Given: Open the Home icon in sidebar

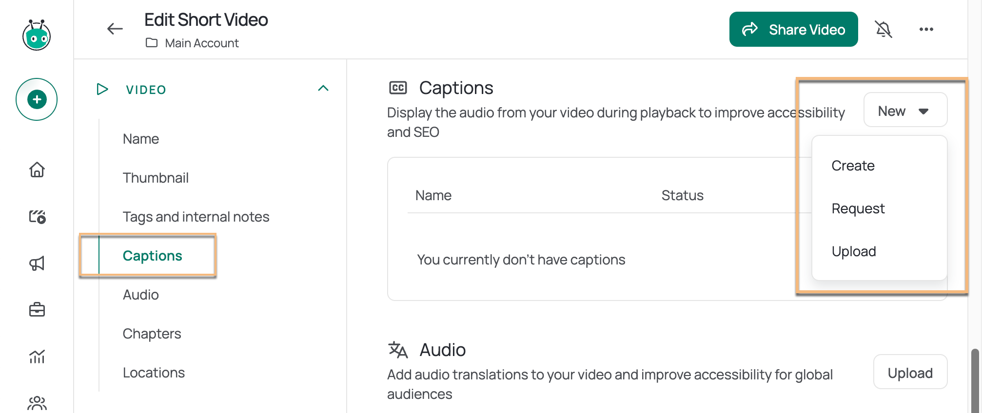Looking at the screenshot, I should [x=37, y=169].
